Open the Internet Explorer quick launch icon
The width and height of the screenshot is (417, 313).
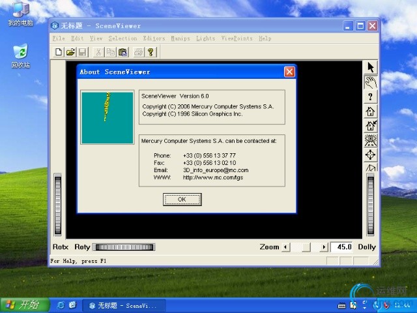pos(61,305)
